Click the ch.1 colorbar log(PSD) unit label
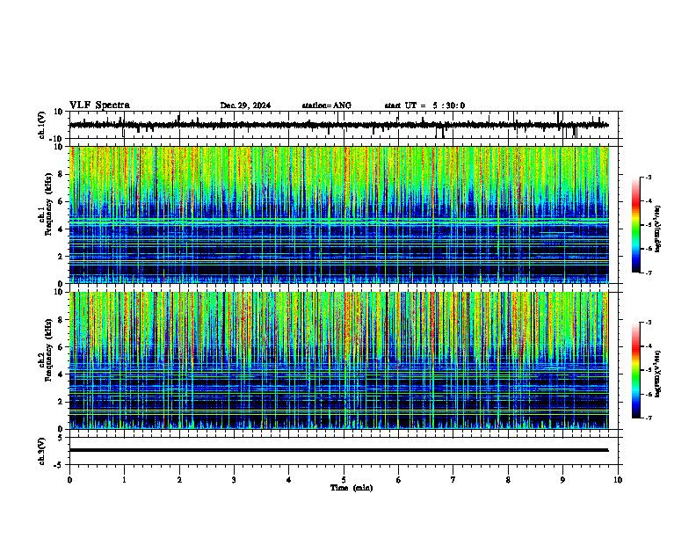 pyautogui.click(x=658, y=229)
